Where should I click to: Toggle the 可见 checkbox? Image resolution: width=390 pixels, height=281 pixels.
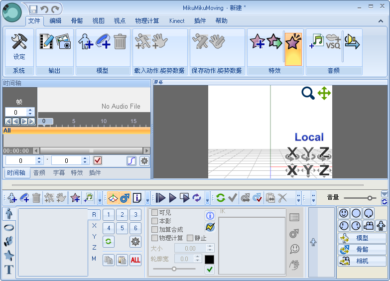(x=155, y=213)
